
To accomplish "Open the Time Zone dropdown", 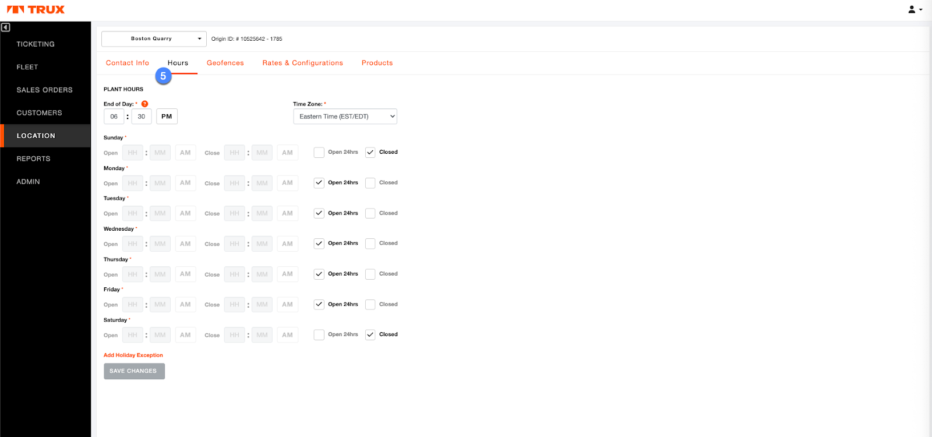I will (345, 117).
